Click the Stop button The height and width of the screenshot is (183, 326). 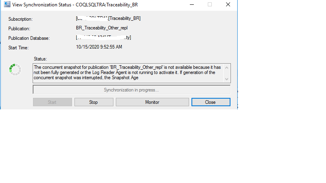tap(94, 102)
